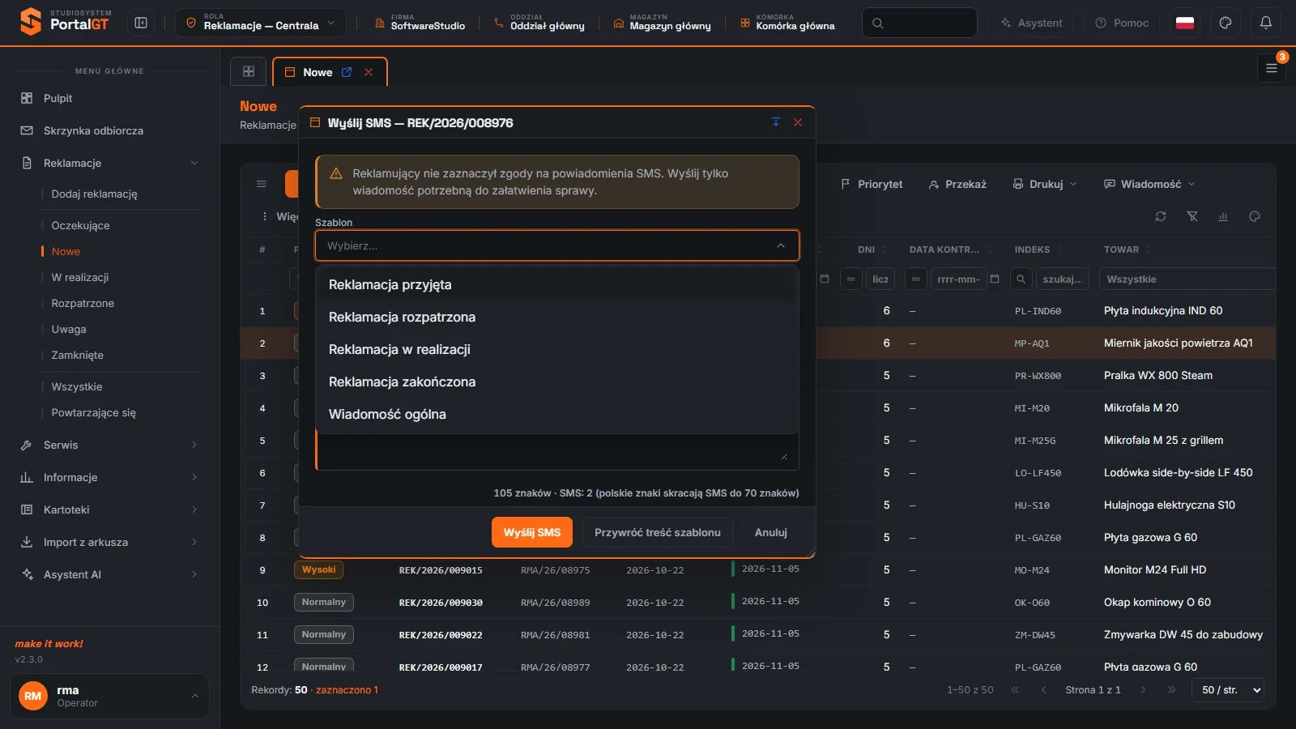The width and height of the screenshot is (1296, 729).
Task: Open the Asystent button in header
Action: coord(1031,23)
